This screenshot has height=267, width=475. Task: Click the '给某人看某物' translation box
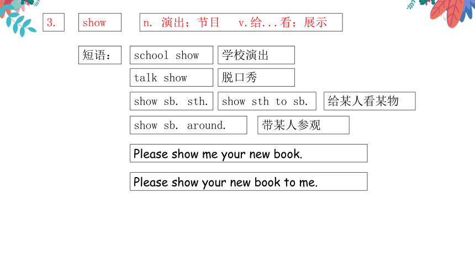tap(370, 101)
